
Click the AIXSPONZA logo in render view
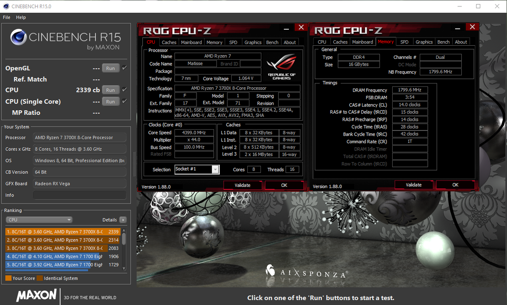pyautogui.click(x=307, y=272)
